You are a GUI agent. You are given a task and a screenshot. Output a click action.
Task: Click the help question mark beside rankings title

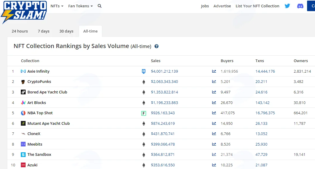point(156,46)
